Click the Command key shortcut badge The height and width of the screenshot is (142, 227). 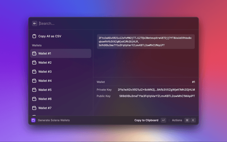187,120
